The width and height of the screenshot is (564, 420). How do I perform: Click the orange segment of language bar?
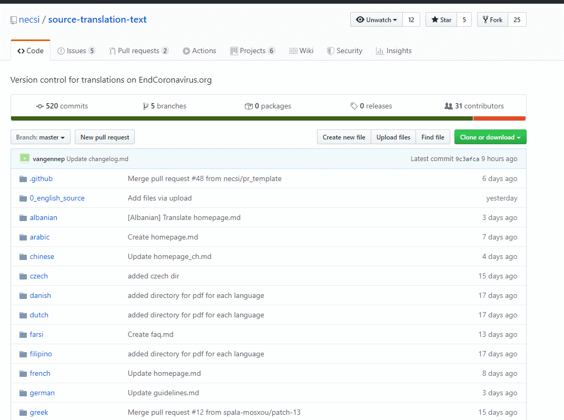[x=500, y=118]
